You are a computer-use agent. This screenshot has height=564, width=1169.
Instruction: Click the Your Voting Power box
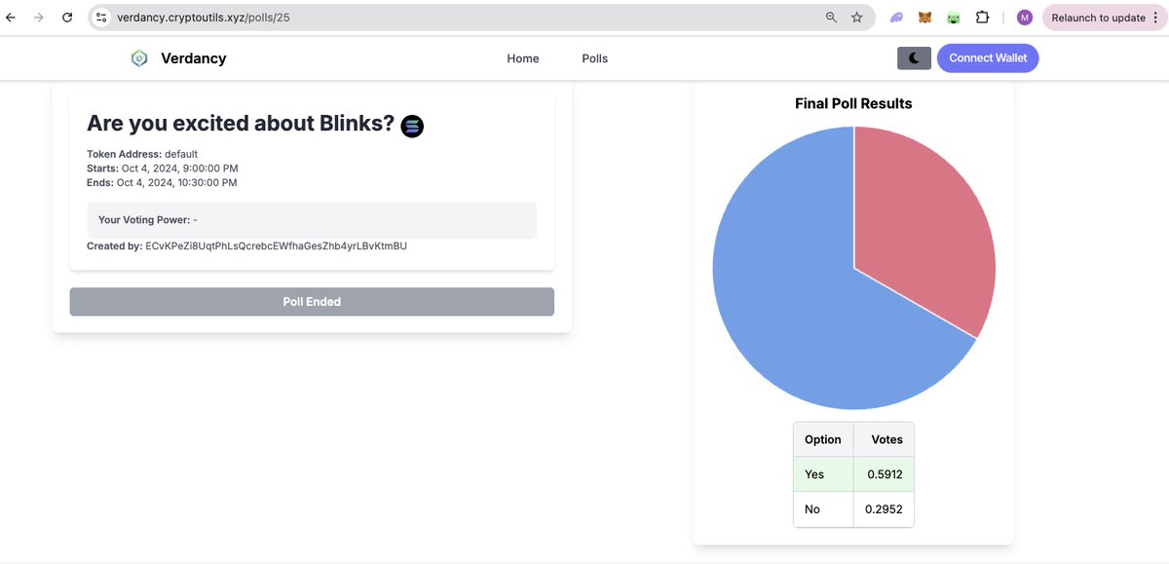pyautogui.click(x=312, y=220)
